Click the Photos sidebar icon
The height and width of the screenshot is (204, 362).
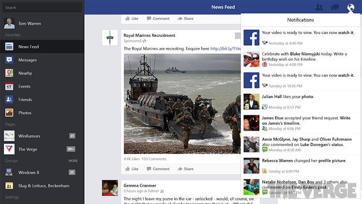[x=9, y=113]
